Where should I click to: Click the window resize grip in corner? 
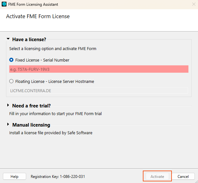coord(196,181)
